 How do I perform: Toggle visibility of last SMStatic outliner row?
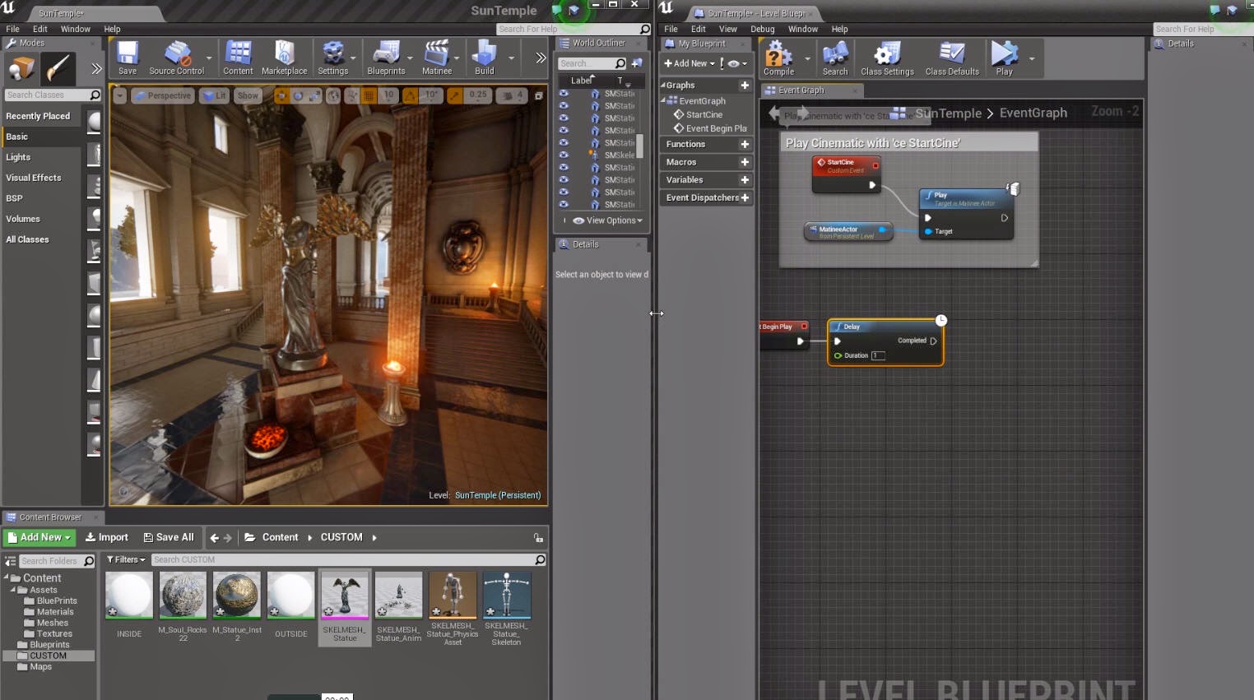(x=564, y=204)
